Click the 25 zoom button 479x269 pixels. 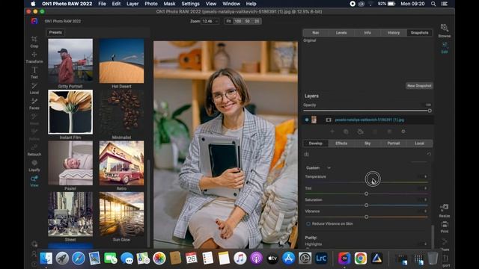click(x=257, y=21)
